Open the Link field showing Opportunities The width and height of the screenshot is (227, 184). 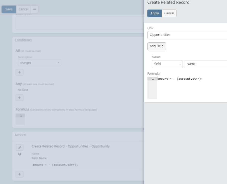[187, 35]
